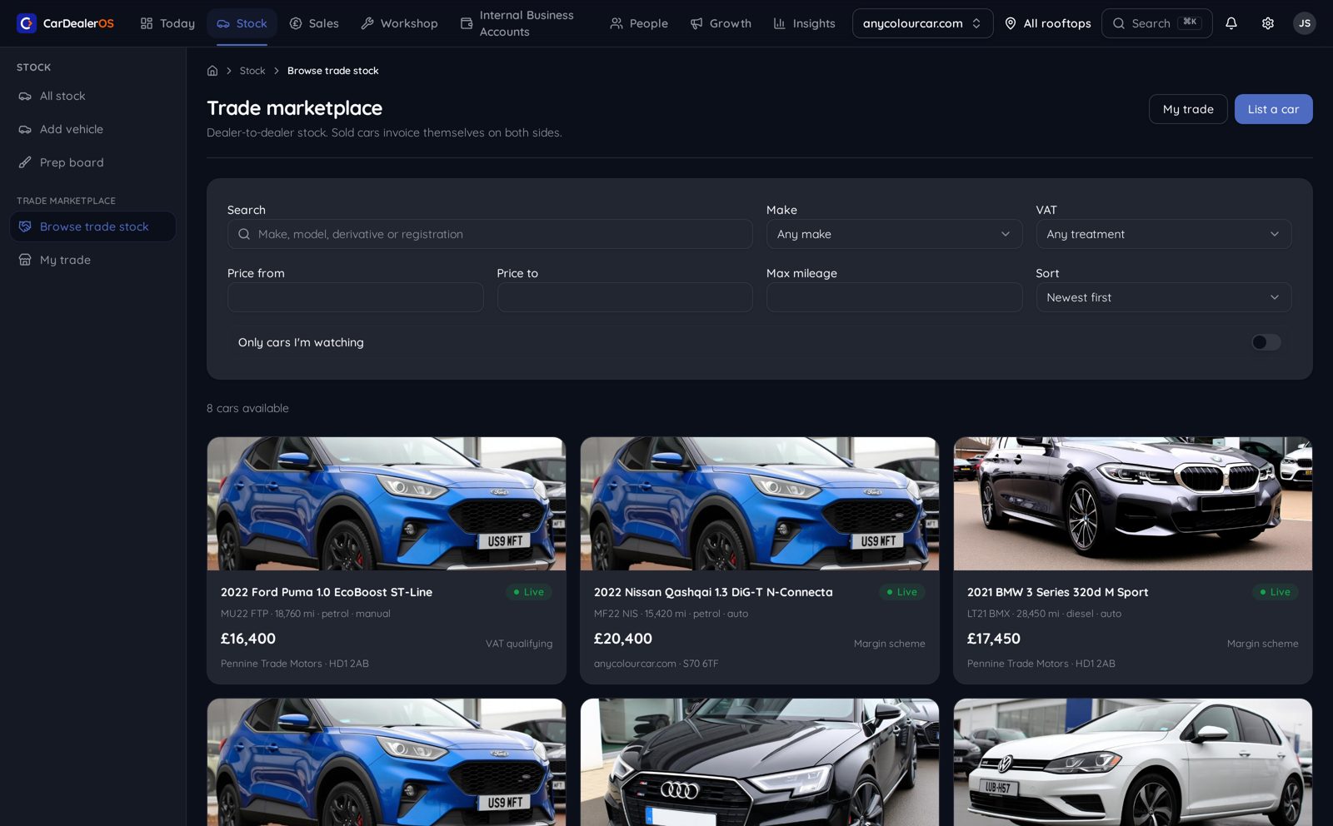Open the Nissan Qashqai N-Connecta photo

click(760, 504)
